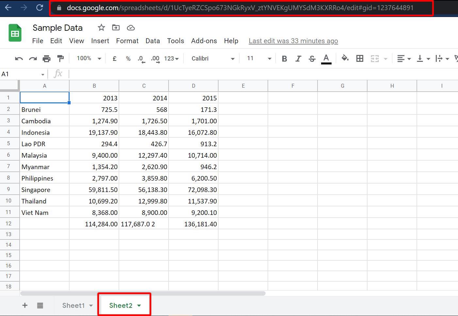The width and height of the screenshot is (458, 316).
Task: Decrease decimal places with .0 icon
Action: [141, 58]
